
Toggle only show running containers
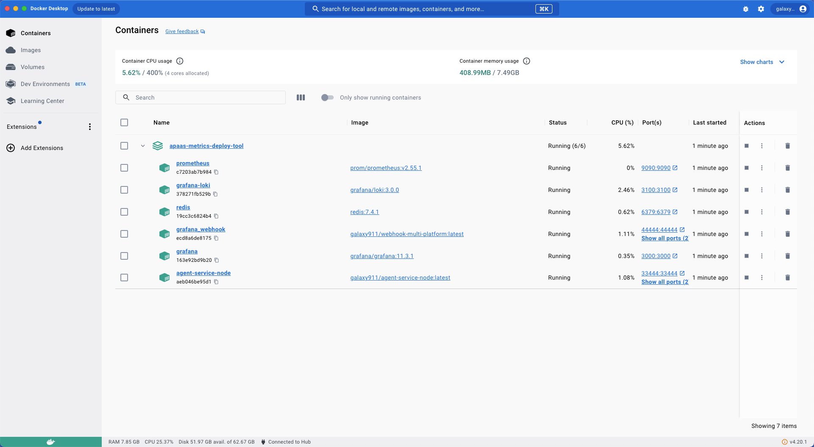[x=327, y=97]
